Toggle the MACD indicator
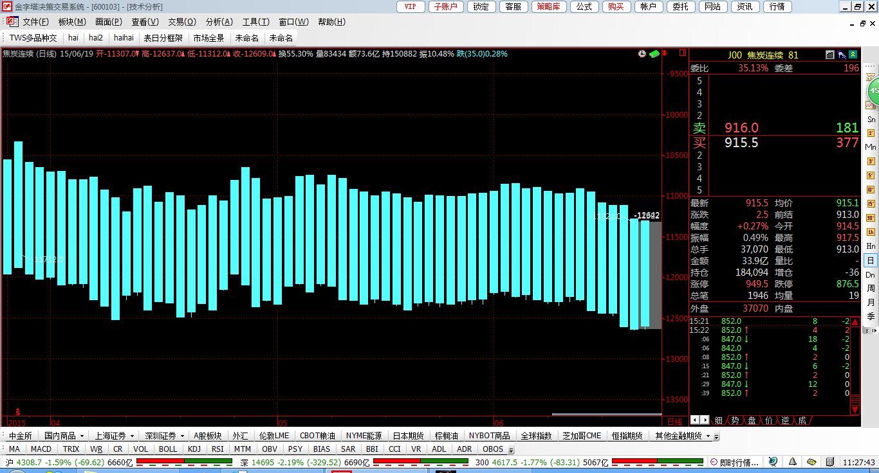Image resolution: width=879 pixels, height=473 pixels. pyautogui.click(x=41, y=449)
